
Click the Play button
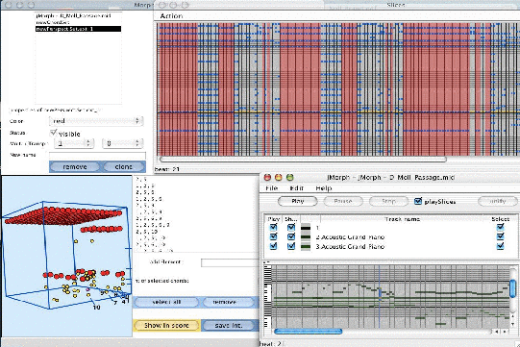click(297, 201)
